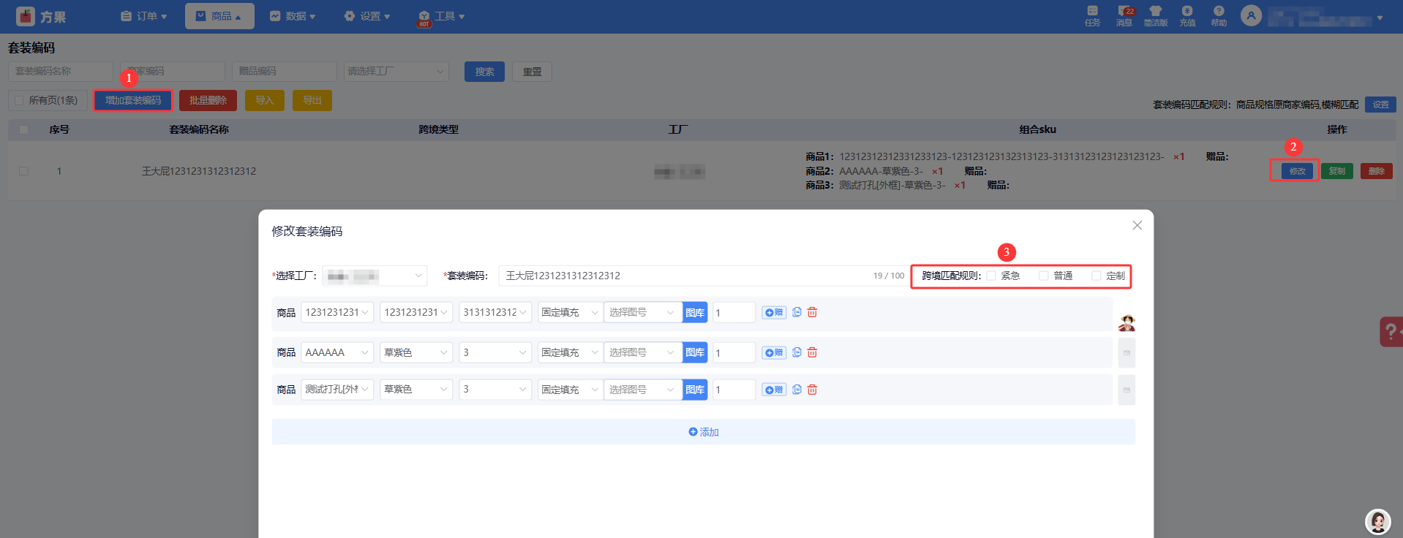Open the 数据 menu in top navigation
This screenshot has height=538, width=1403.
293,16
